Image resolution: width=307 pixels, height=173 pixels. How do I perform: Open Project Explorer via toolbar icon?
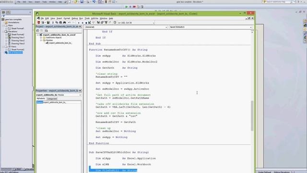click(98, 23)
